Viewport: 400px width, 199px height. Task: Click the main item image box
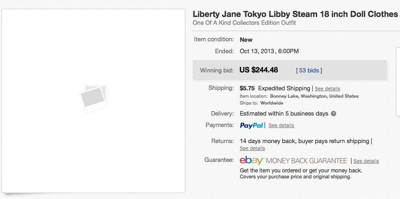(93, 101)
